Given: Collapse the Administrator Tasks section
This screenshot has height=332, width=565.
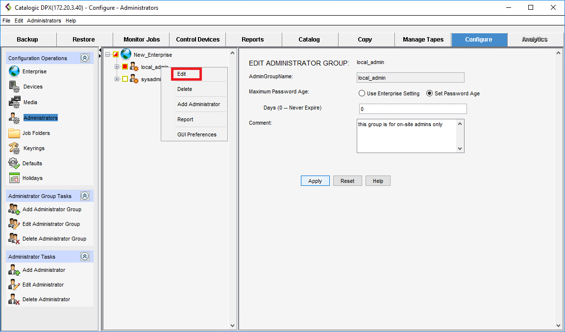Looking at the screenshot, I should pyautogui.click(x=85, y=257).
